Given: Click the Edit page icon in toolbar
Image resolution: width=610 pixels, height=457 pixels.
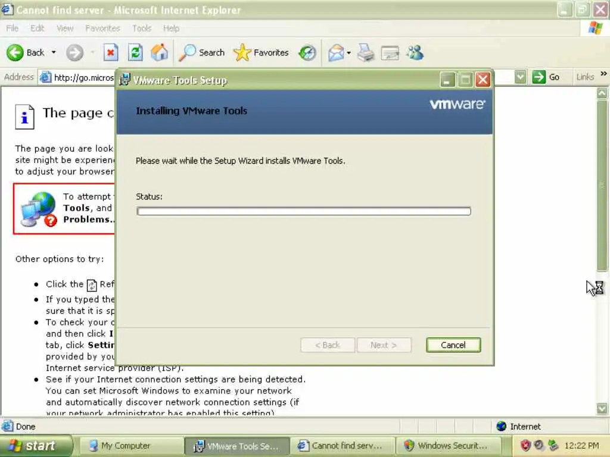Looking at the screenshot, I should tap(390, 53).
